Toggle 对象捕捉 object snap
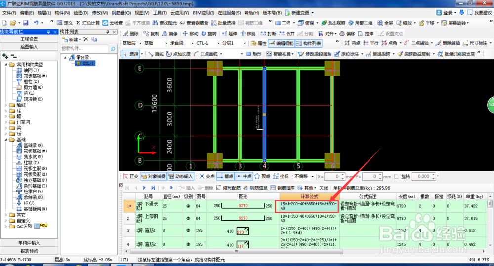494x266 pixels. (153, 176)
